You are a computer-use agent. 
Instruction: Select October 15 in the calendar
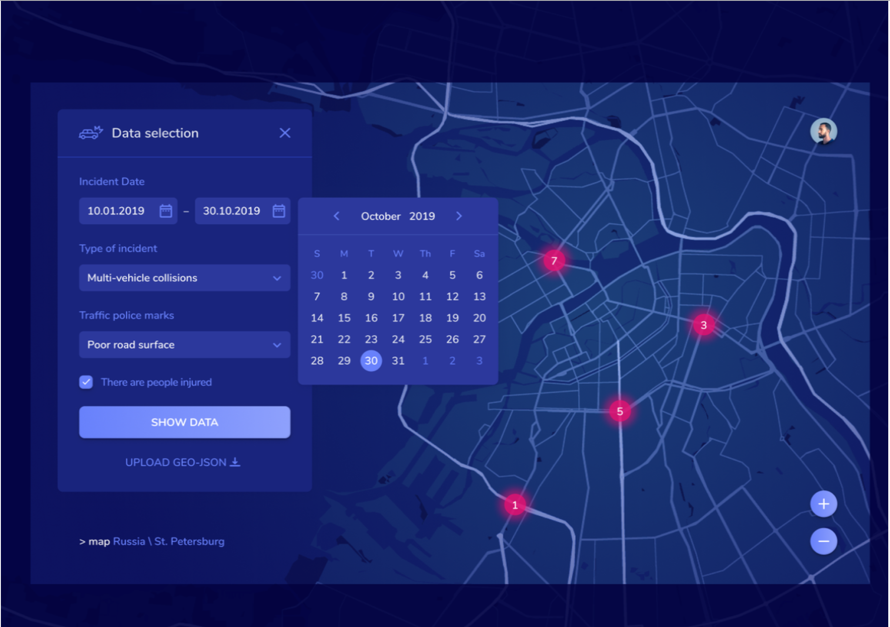(x=344, y=318)
